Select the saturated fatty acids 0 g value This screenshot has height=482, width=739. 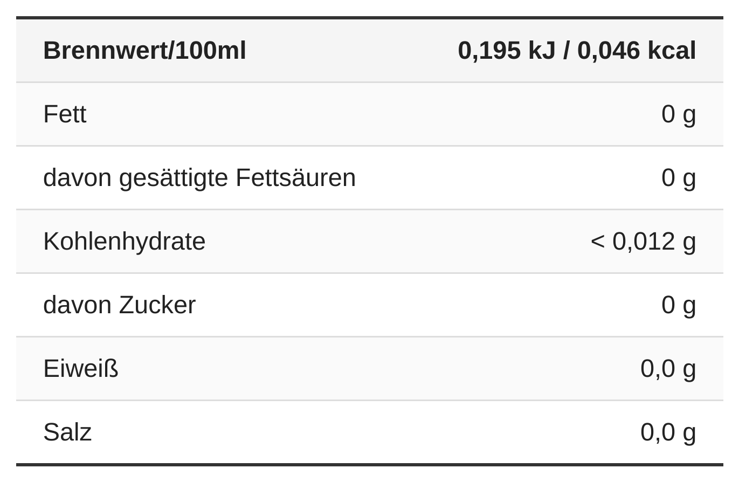pos(678,178)
